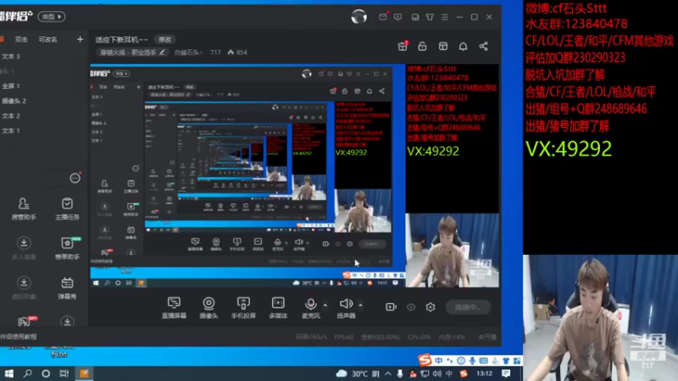
Task: Open Windows taskbar search
Action: 28,373
